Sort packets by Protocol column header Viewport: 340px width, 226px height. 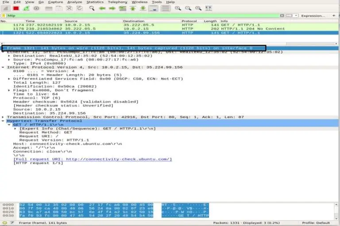(189, 21)
